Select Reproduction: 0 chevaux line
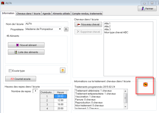Screen dimensions: 159x113 click(x=89, y=103)
